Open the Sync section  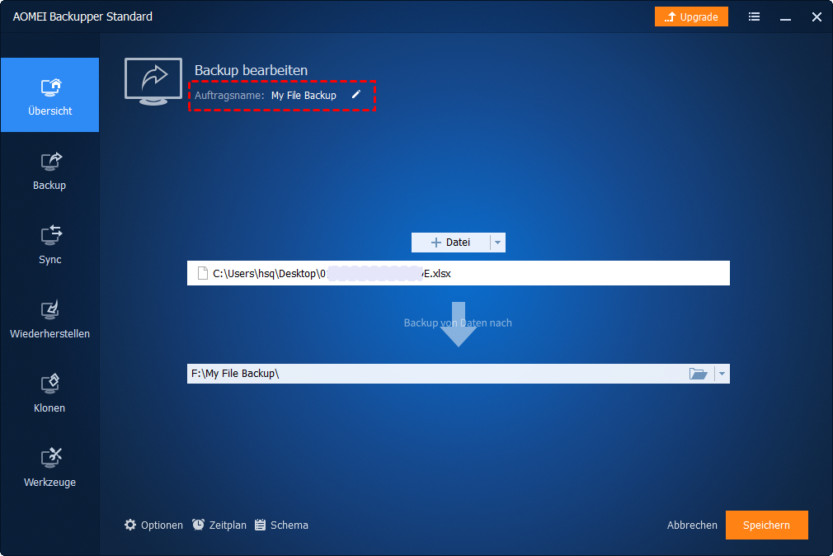[50, 244]
